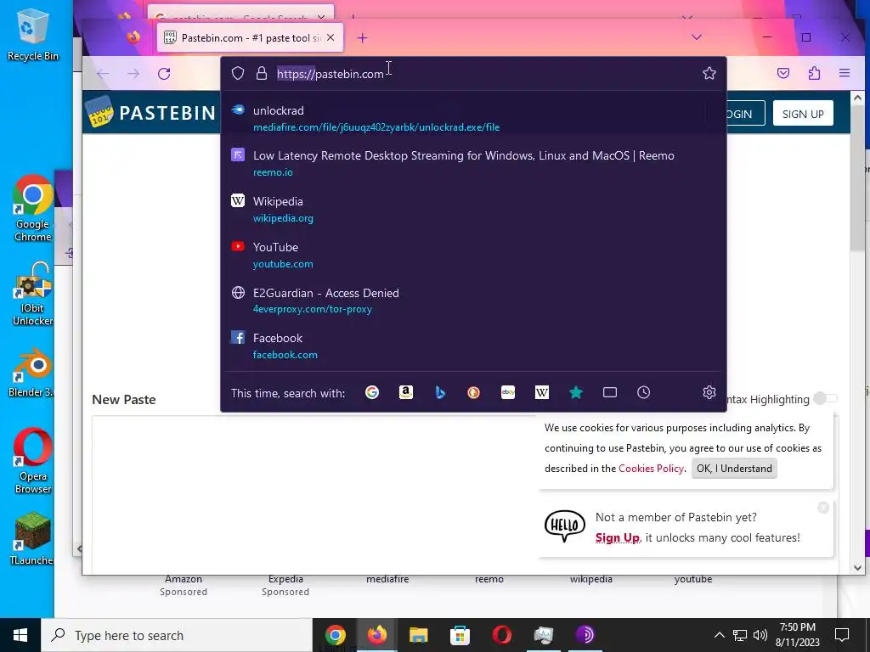Viewport: 870px width, 652px height.
Task: Open the notification center
Action: tap(842, 635)
